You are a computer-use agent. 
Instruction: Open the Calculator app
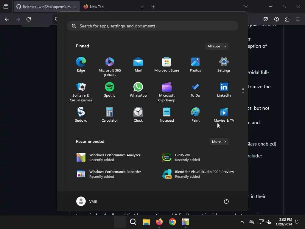pyautogui.click(x=110, y=115)
